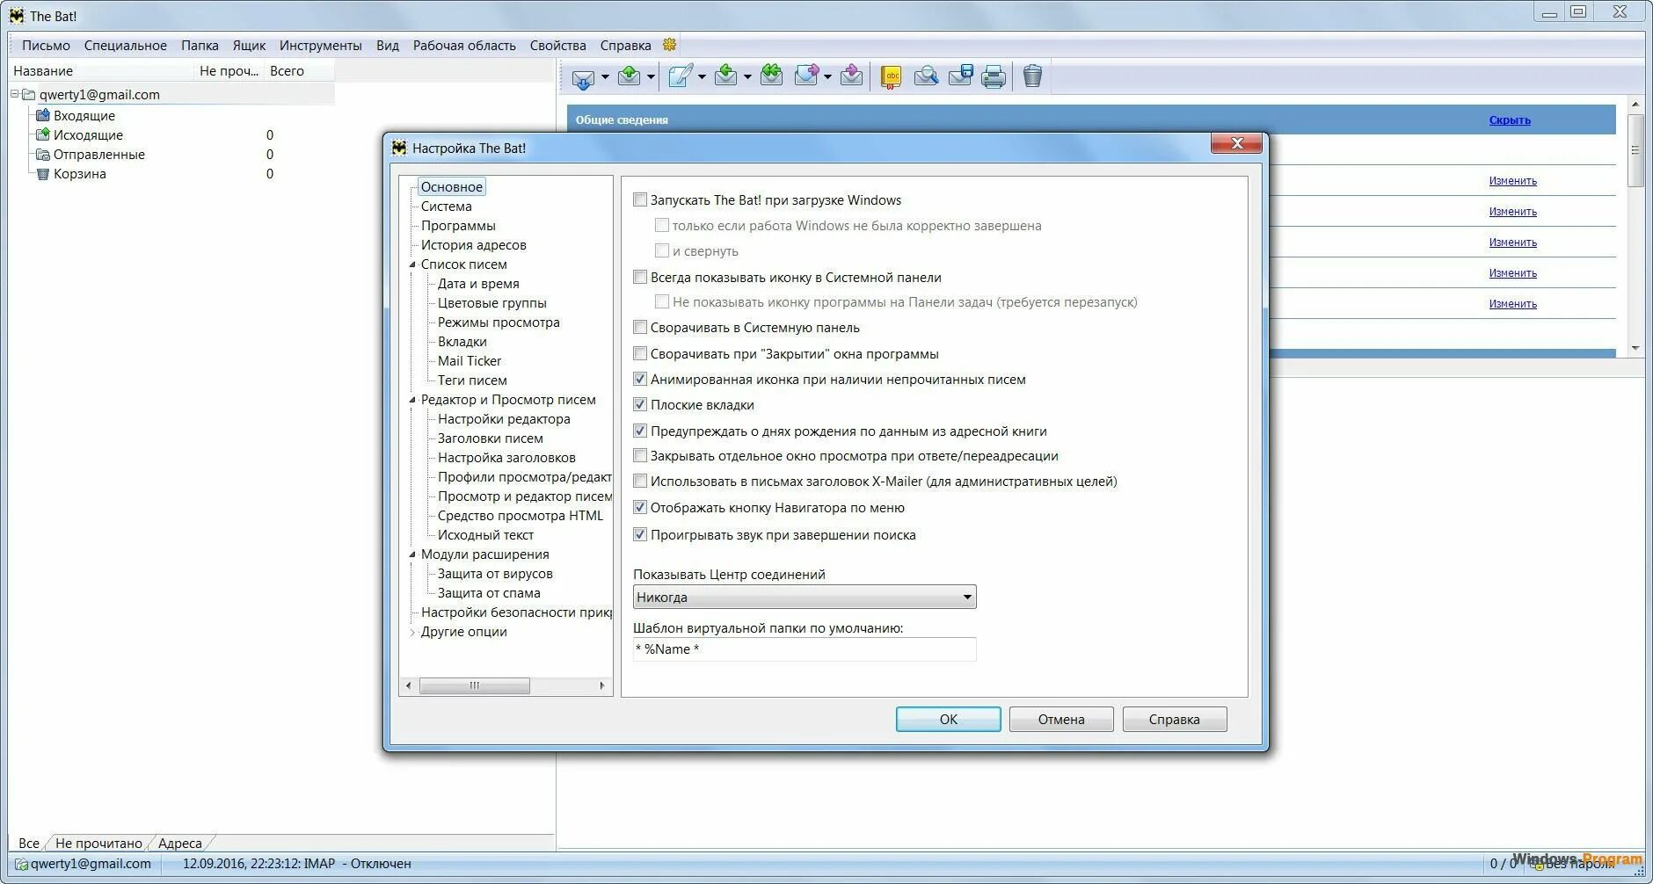Check Сворачивать в Системную панель
This screenshot has height=884, width=1653.
point(640,328)
